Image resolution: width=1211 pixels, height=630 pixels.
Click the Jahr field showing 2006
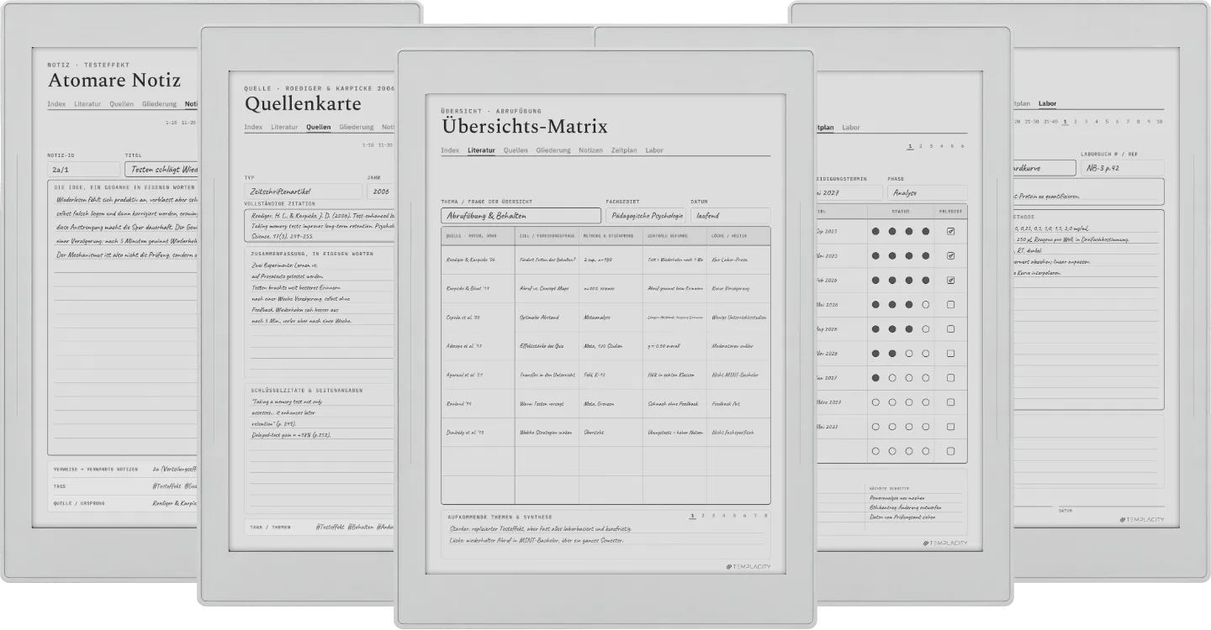tap(381, 192)
